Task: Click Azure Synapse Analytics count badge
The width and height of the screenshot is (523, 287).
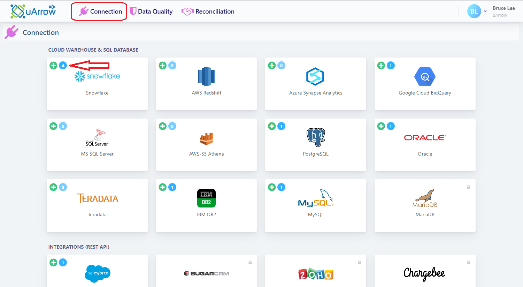Action: pyautogui.click(x=282, y=66)
